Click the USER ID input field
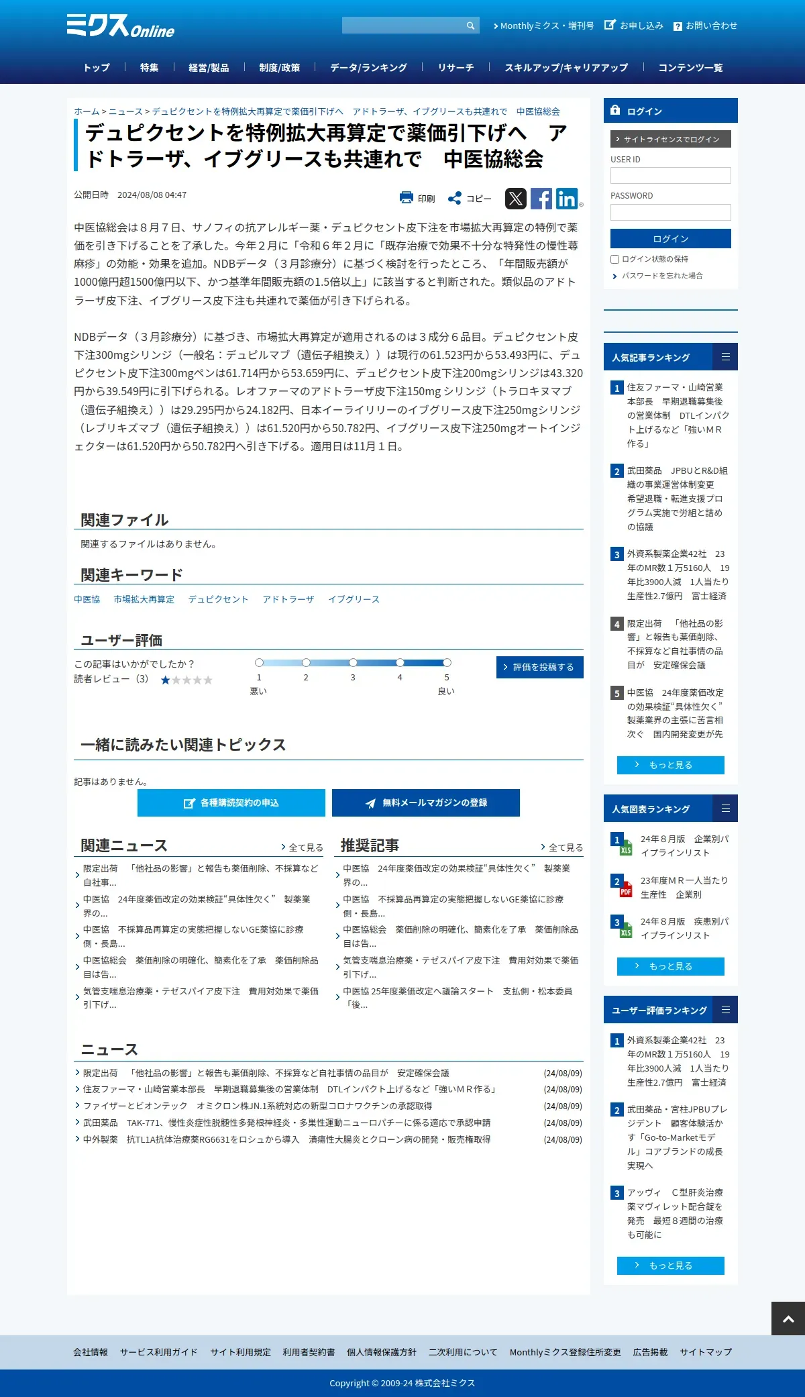The image size is (805, 1397). [671, 176]
